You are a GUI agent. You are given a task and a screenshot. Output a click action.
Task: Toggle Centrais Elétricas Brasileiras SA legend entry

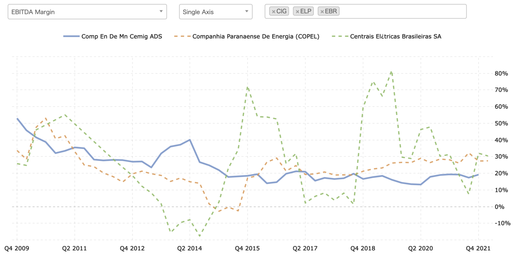pos(386,37)
